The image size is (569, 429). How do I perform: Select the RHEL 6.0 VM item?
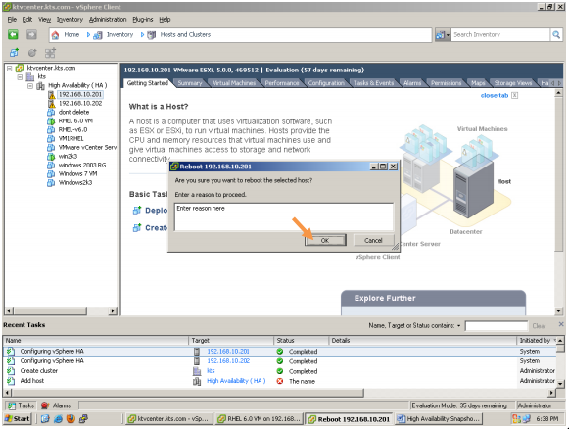(75, 120)
